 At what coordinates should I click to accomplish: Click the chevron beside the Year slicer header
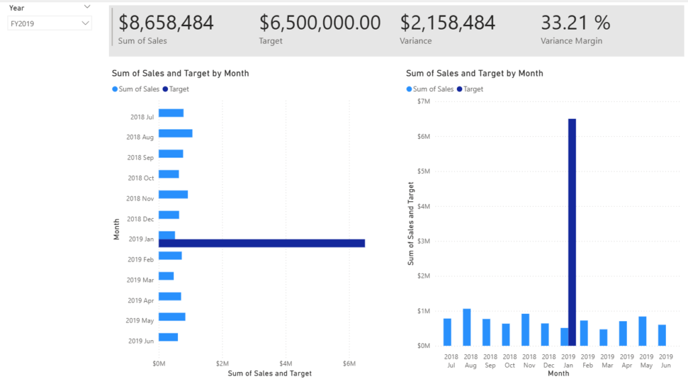coord(87,7)
